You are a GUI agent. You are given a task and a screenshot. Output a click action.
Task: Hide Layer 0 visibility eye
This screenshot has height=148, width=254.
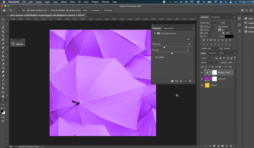202,85
